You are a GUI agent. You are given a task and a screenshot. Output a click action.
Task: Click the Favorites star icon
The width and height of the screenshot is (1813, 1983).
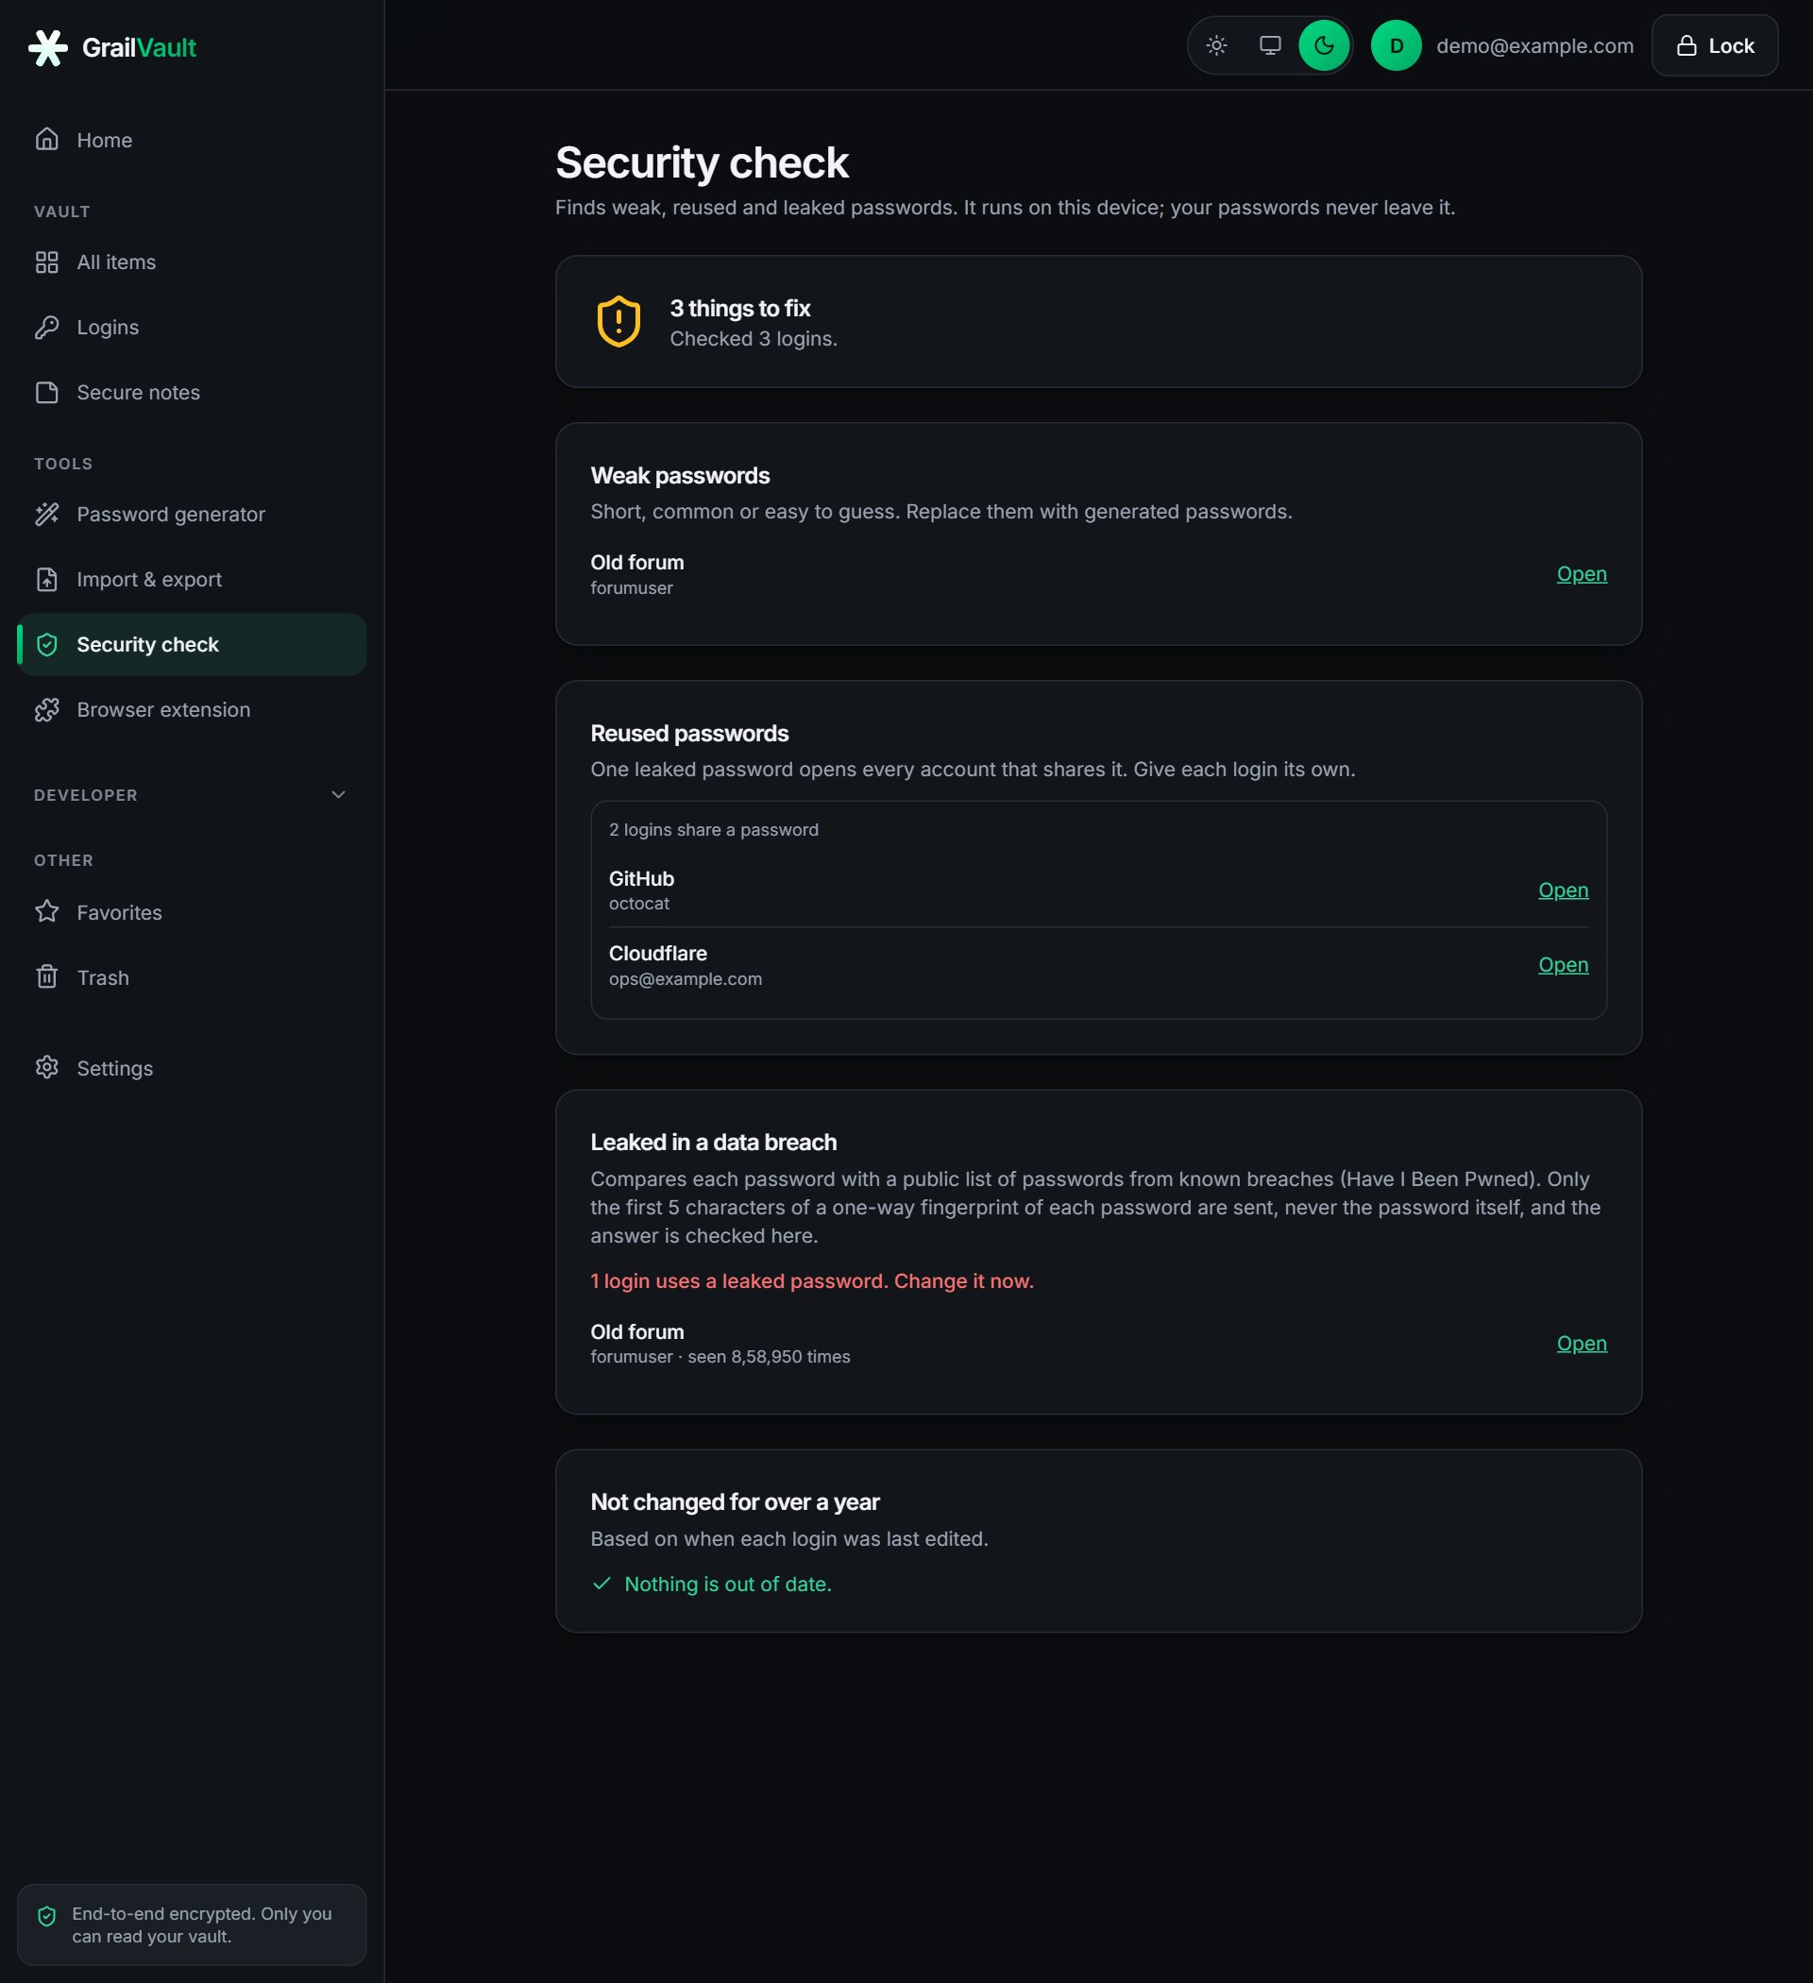[46, 912]
